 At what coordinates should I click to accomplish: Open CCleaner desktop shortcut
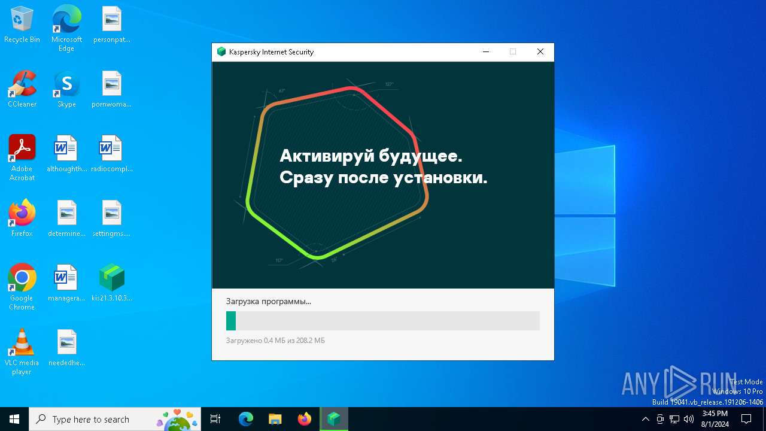(22, 89)
